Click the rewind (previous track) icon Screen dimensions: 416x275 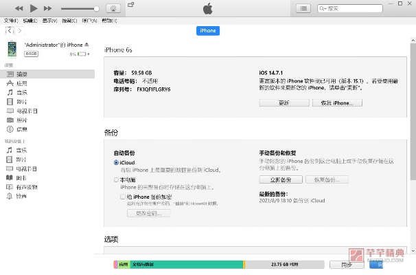pos(19,8)
